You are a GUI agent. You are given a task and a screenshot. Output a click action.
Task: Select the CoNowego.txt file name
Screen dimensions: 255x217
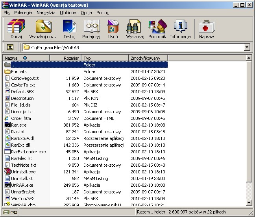(25, 78)
